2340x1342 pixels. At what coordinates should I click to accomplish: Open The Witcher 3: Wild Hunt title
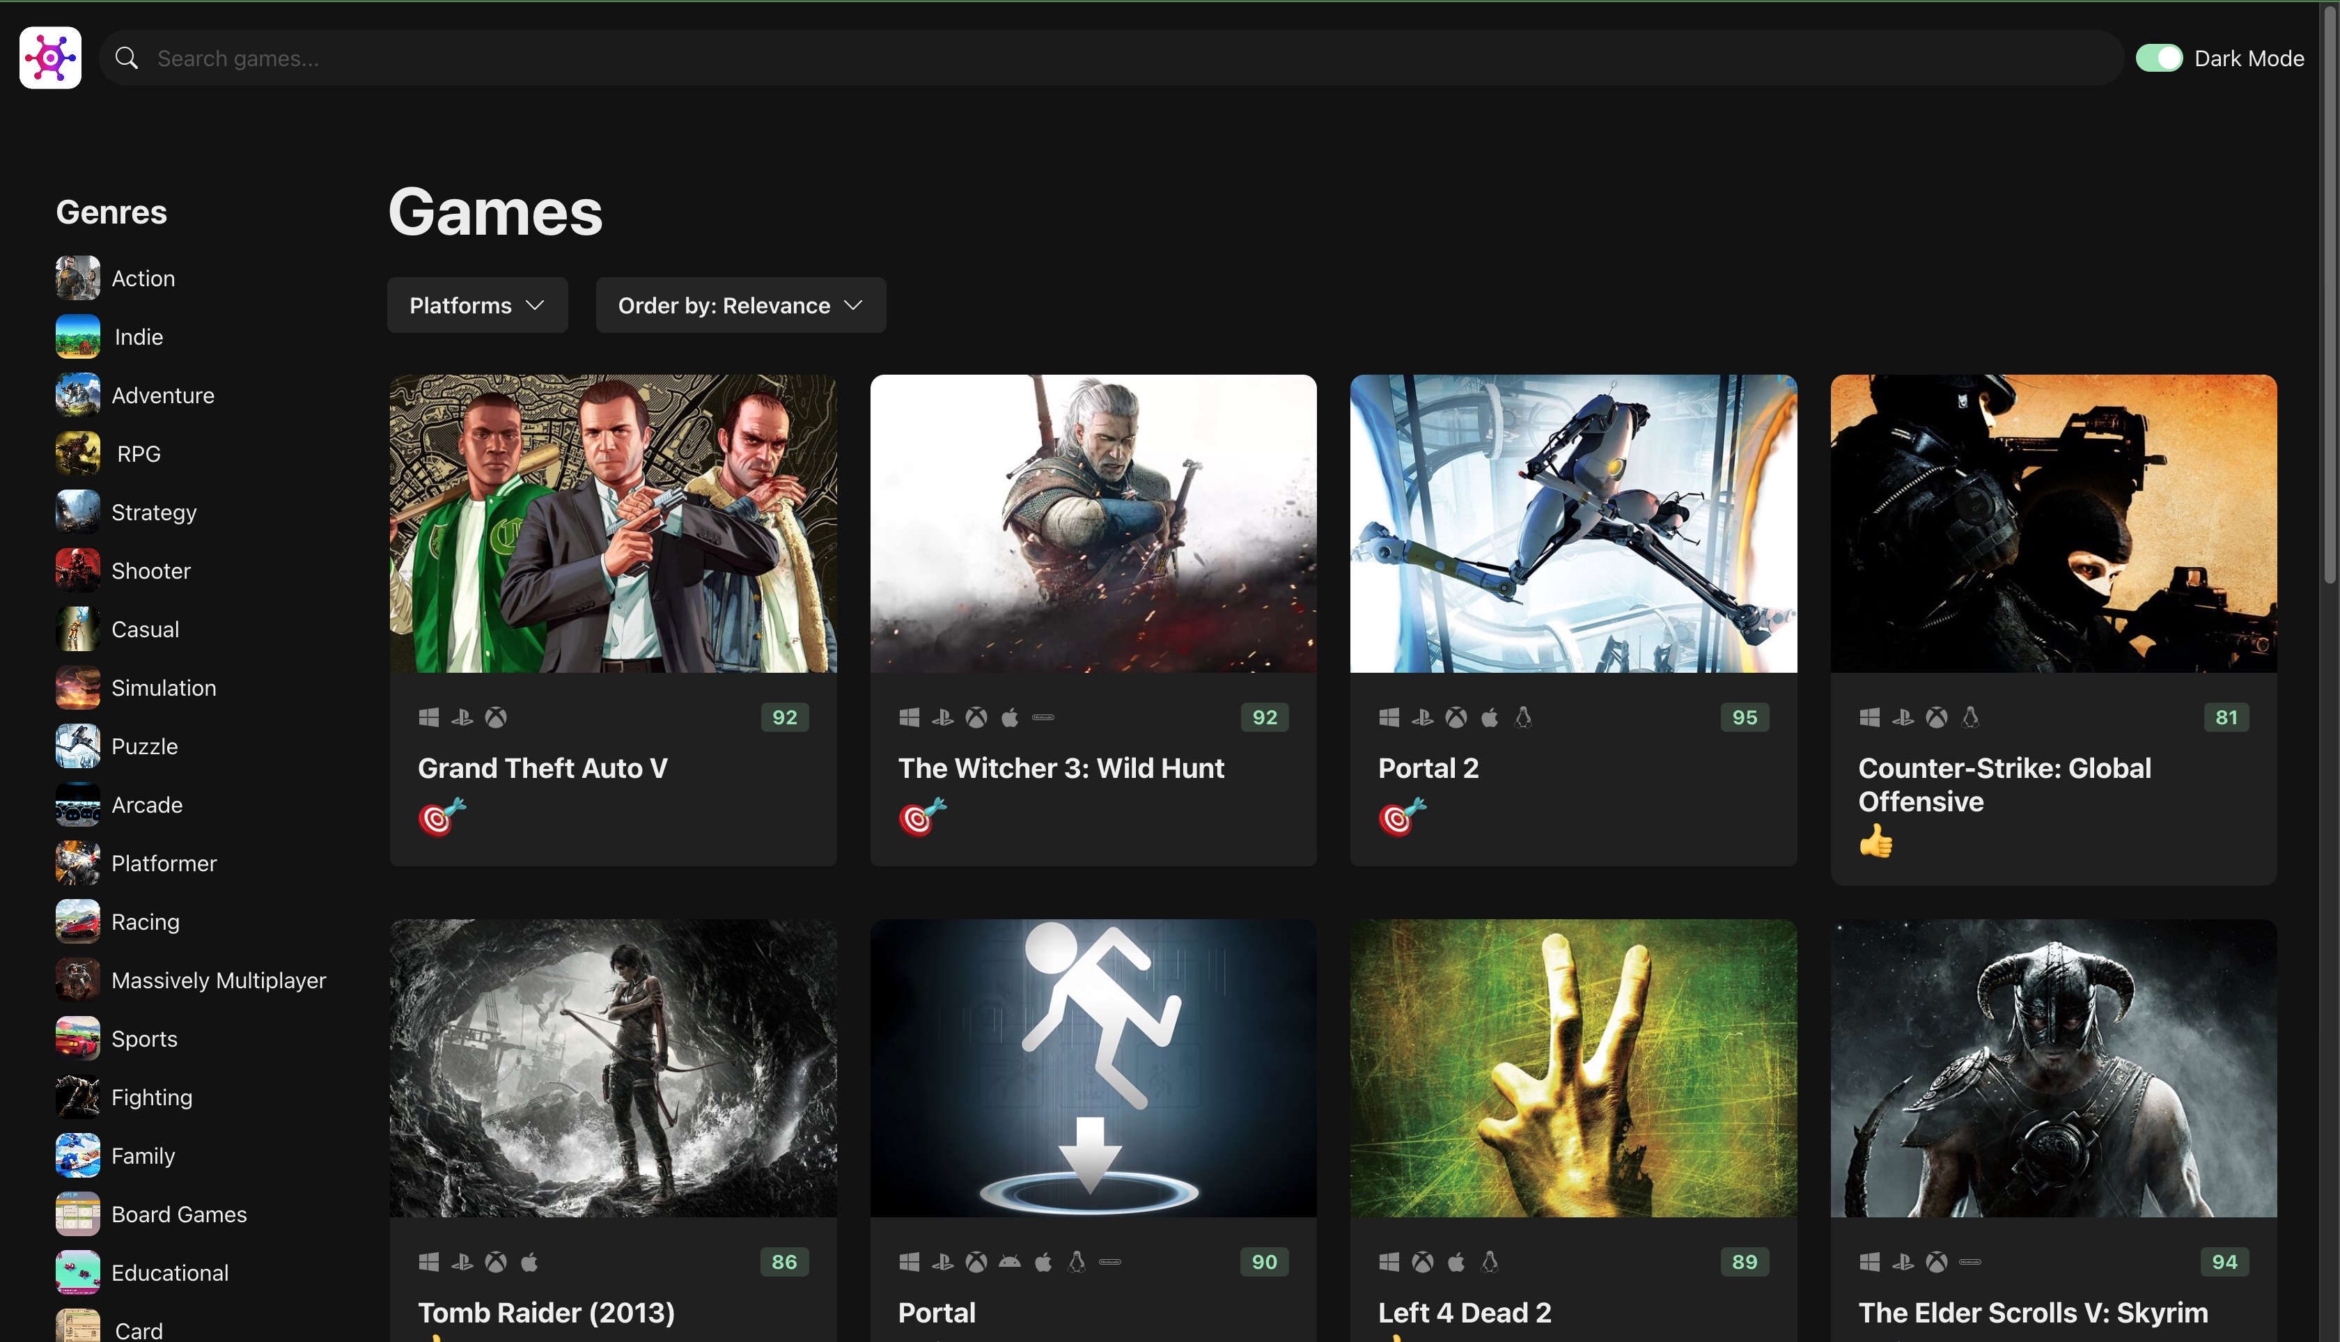coord(1060,767)
